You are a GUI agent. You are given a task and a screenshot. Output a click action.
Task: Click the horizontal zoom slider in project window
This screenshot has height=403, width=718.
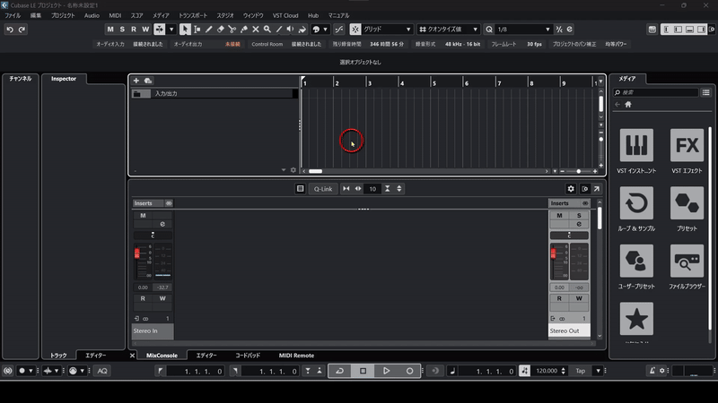point(578,171)
